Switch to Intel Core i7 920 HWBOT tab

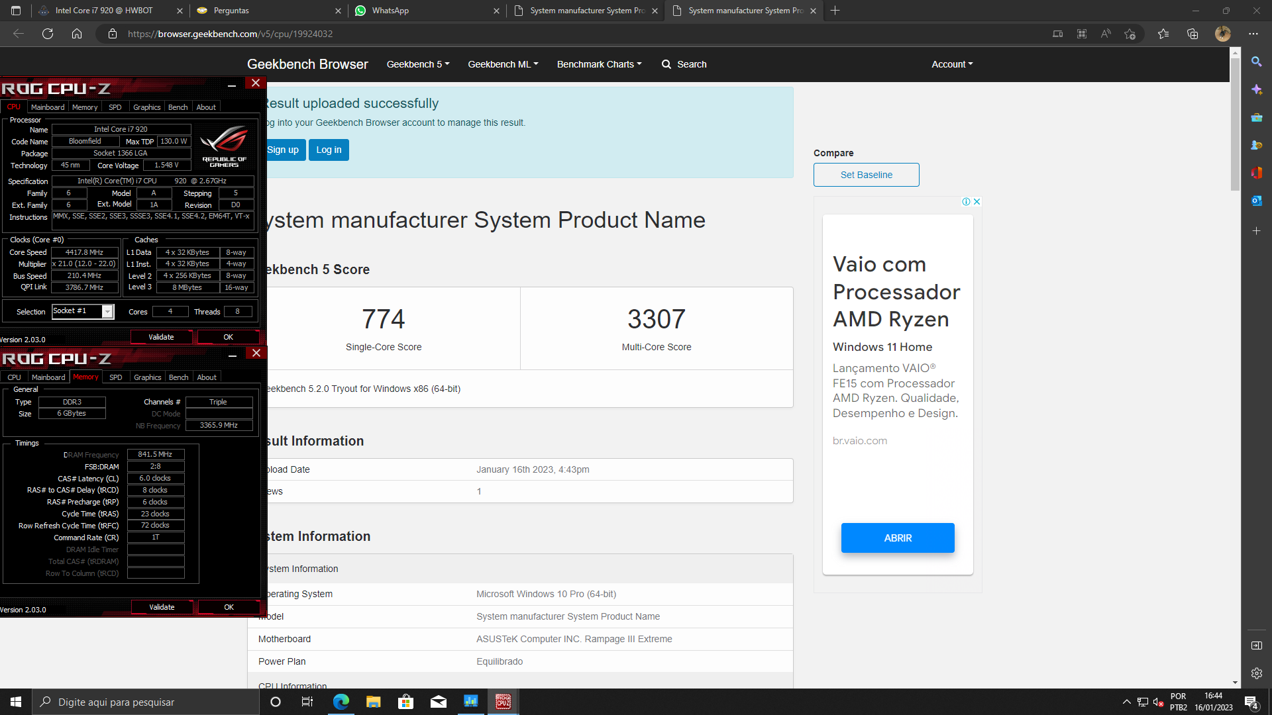pyautogui.click(x=109, y=11)
